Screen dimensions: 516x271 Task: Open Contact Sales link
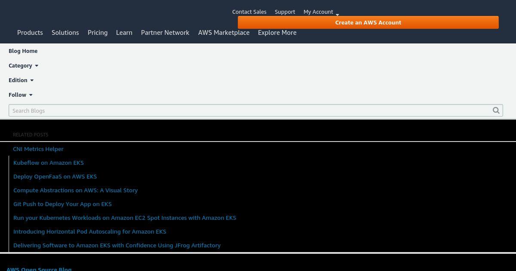click(x=249, y=12)
